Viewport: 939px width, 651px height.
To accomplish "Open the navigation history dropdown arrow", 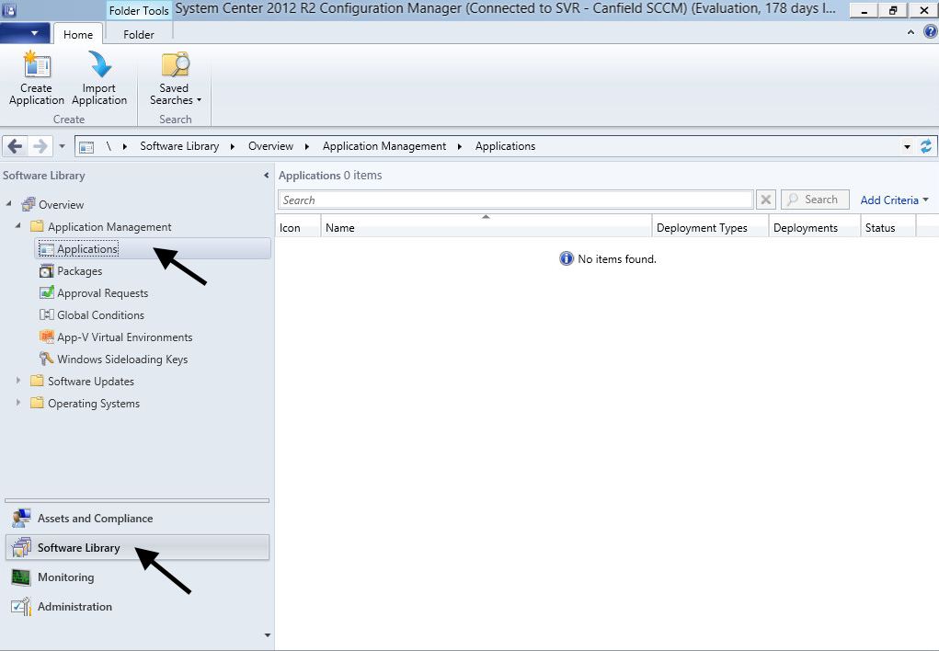I will 62,146.
